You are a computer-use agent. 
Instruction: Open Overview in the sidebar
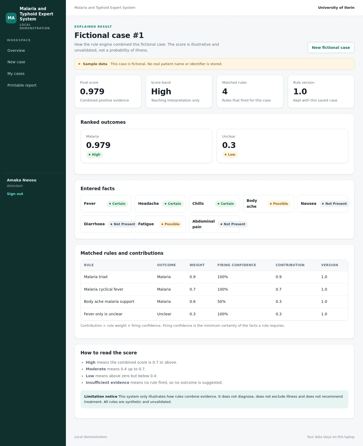tap(16, 50)
